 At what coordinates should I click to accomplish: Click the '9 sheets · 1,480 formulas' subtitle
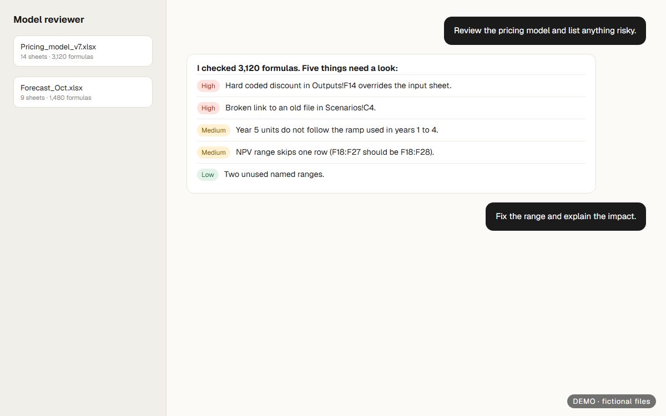coord(56,98)
